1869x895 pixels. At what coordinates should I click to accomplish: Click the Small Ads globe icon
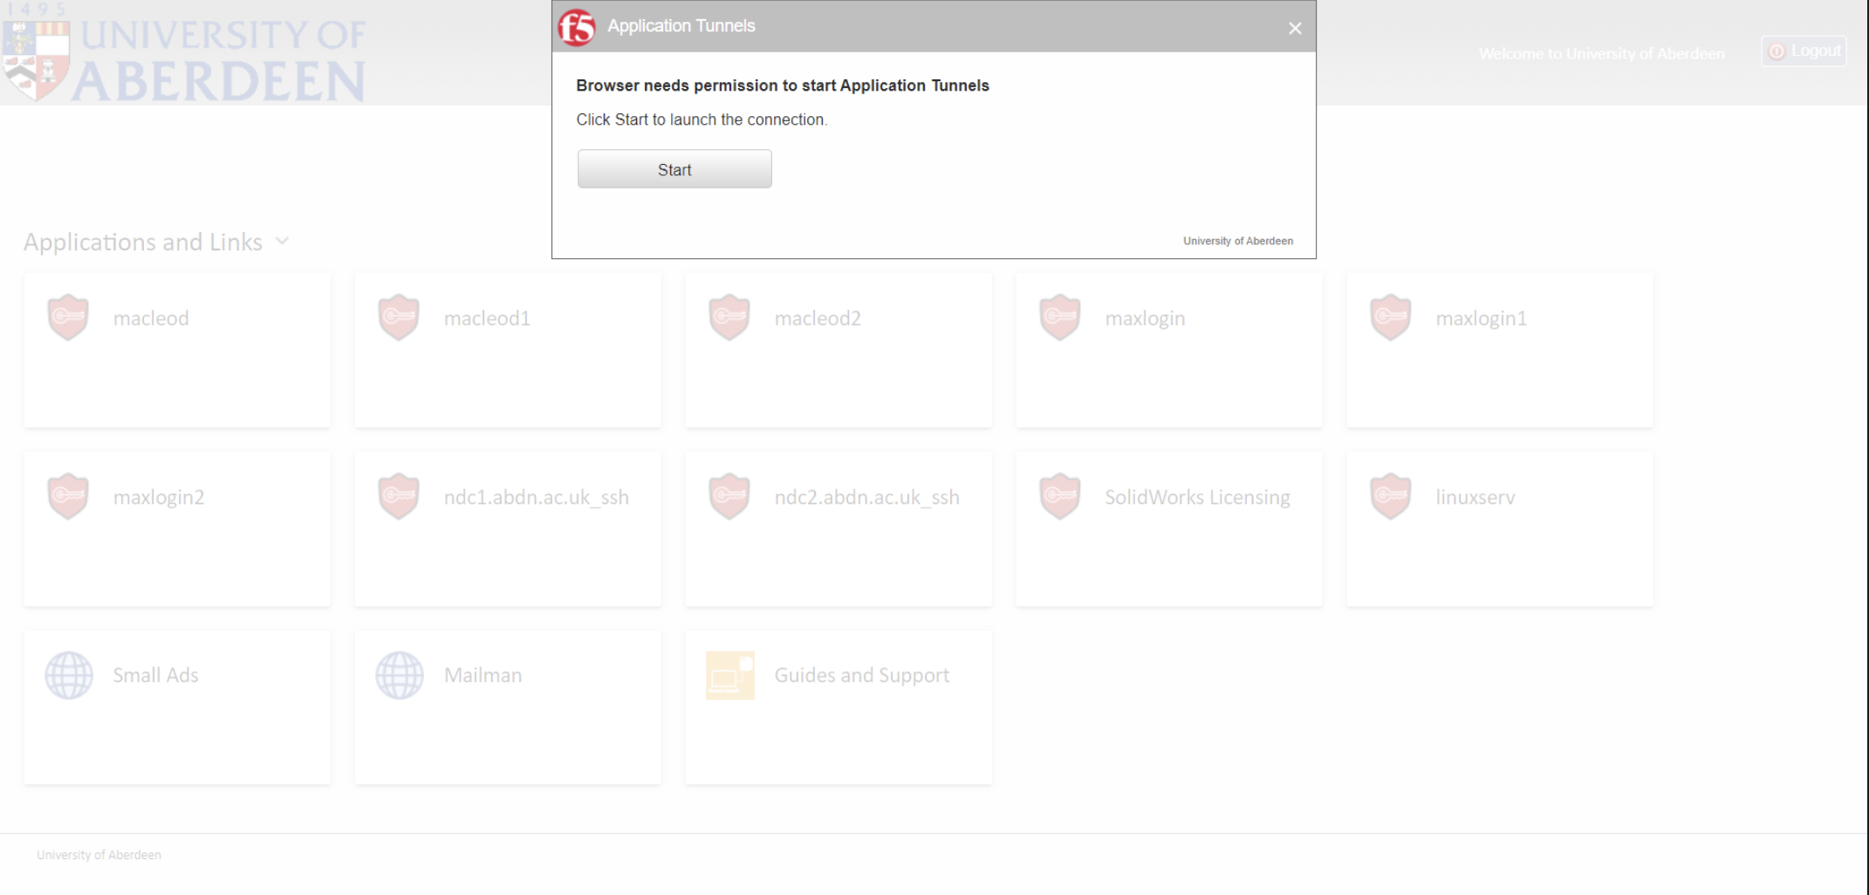click(69, 675)
